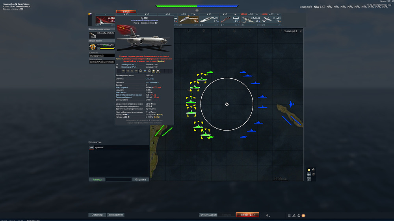Open the Статистика tab
This screenshot has width=394, height=221.
97,215
